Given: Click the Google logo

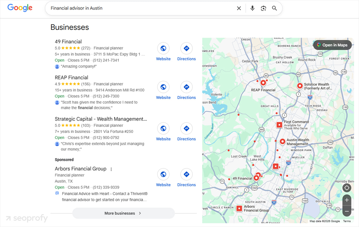Looking at the screenshot, I should pyautogui.click(x=20, y=8).
